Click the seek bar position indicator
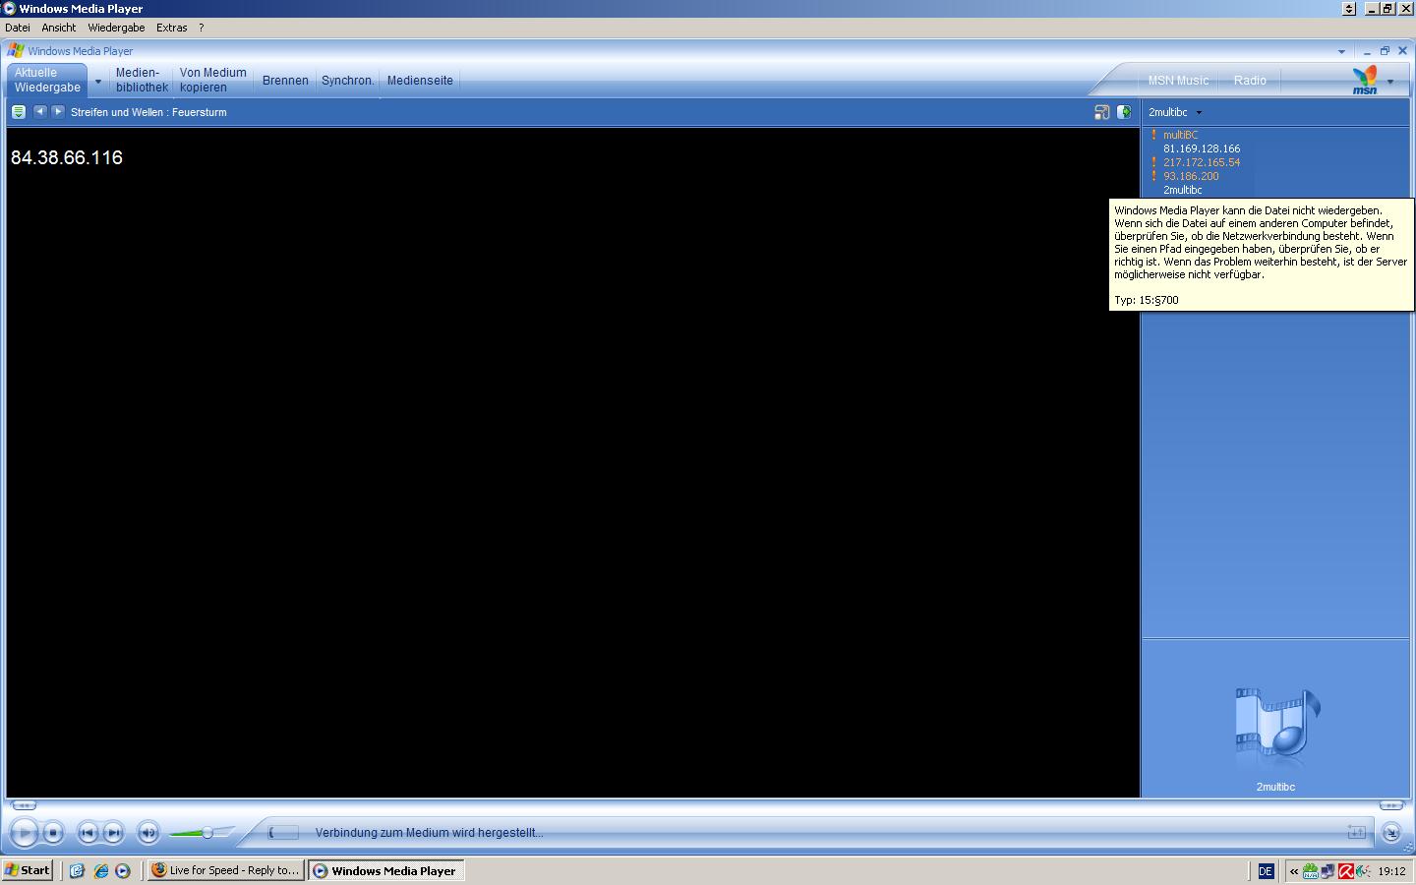 pos(283,833)
